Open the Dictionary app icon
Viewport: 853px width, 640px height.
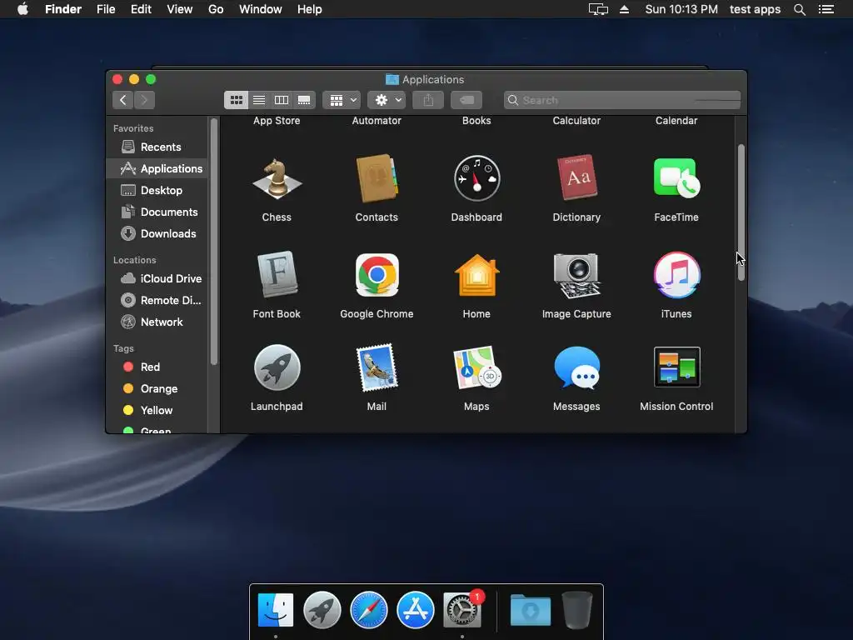point(576,177)
